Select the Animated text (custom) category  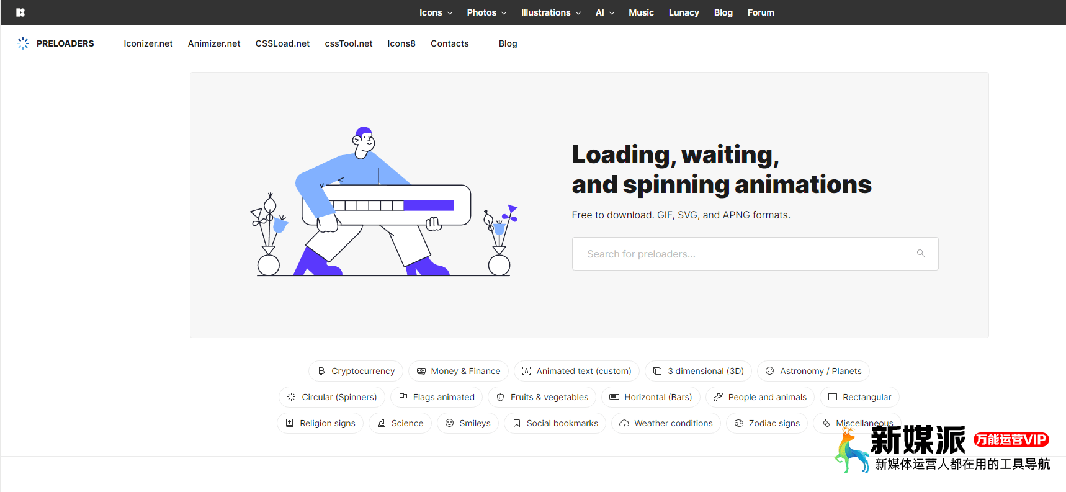[x=576, y=371]
